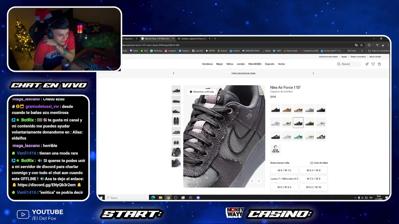Open the Instagram bookmark
Screen dimensions: 399x224
(171, 51)
